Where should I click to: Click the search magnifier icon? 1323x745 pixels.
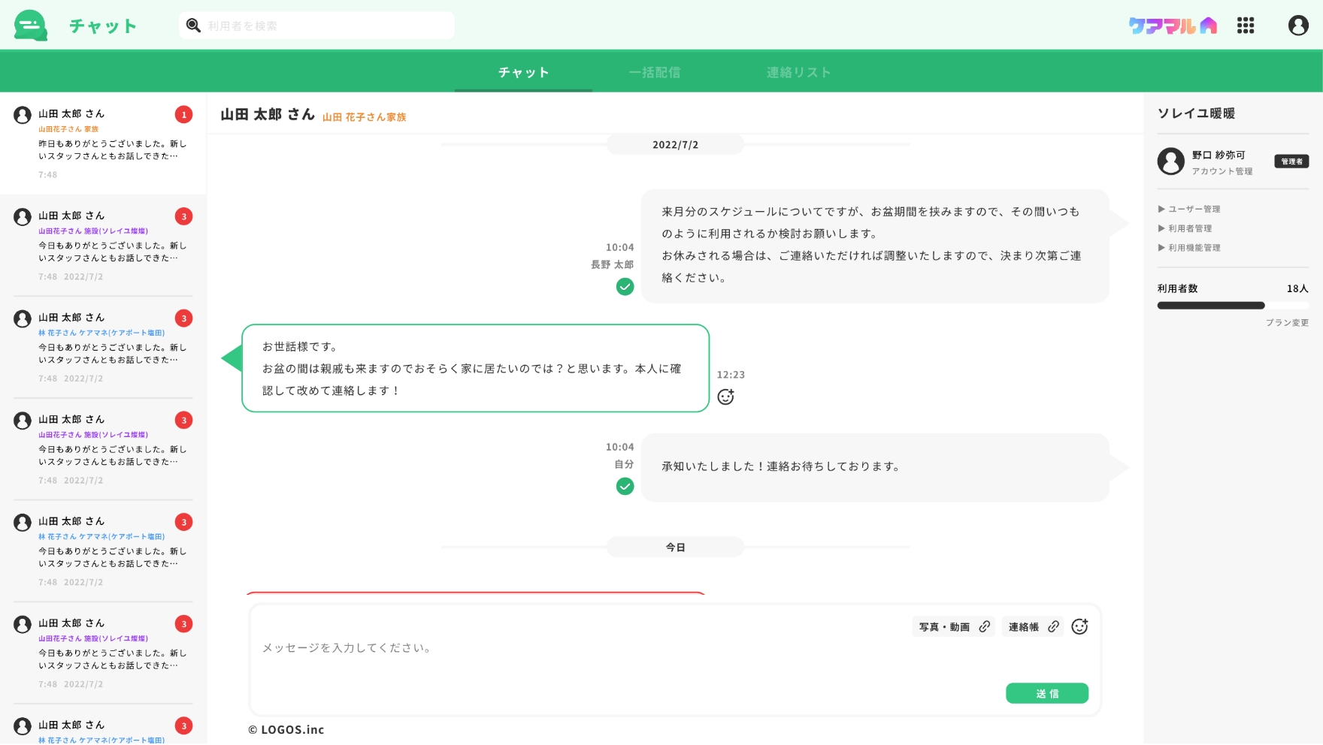[x=193, y=26]
